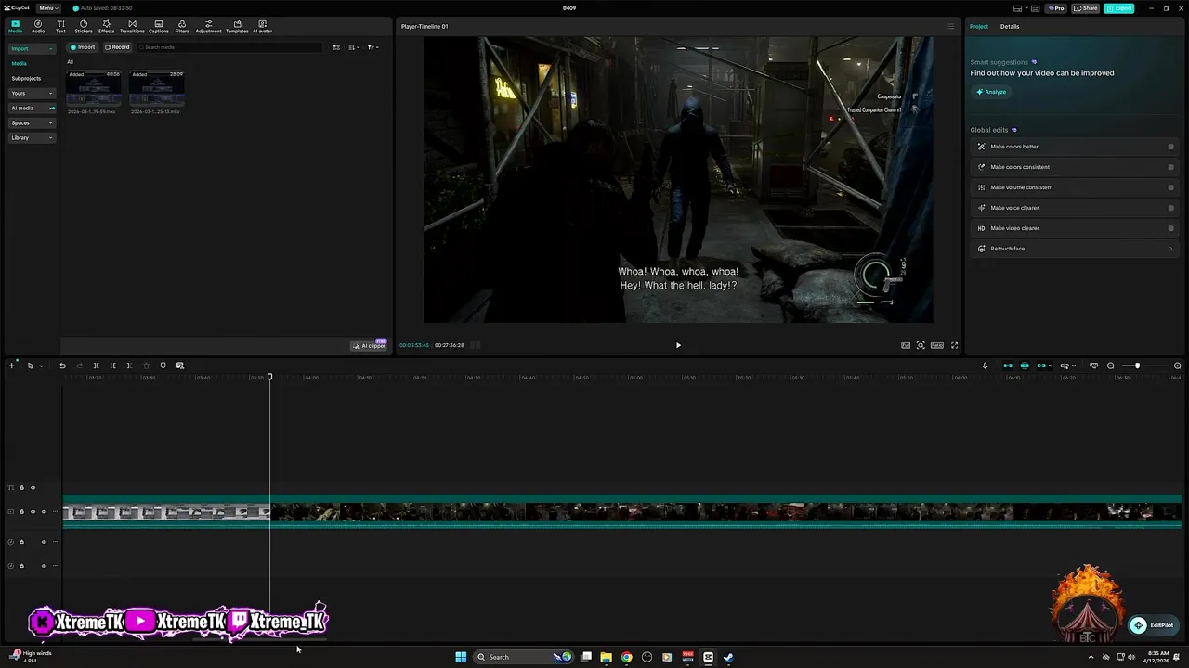Click the Share button
1189x668 pixels.
tap(1086, 8)
